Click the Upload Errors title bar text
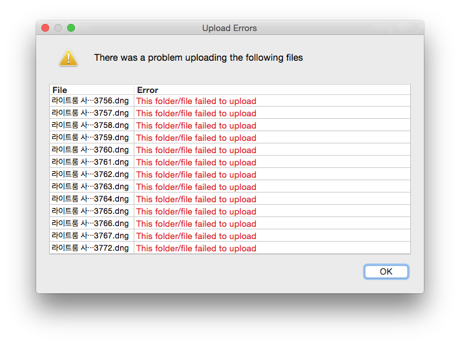Image resolution: width=460 pixels, height=345 pixels. 229,28
